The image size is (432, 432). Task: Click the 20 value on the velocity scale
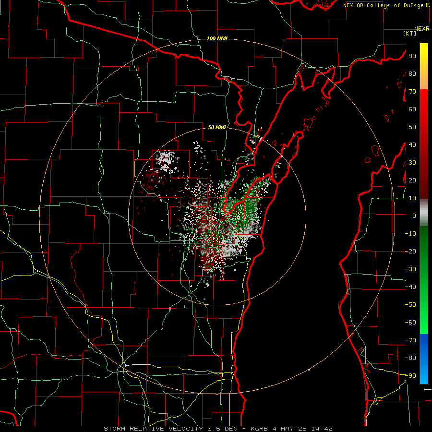click(412, 180)
